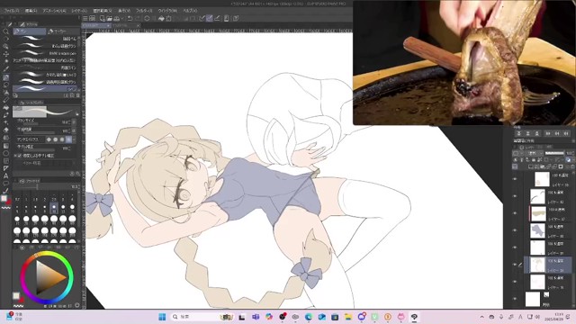Open File Explorer from the taskbar
This screenshot has height=324, width=576.
tap(348, 317)
